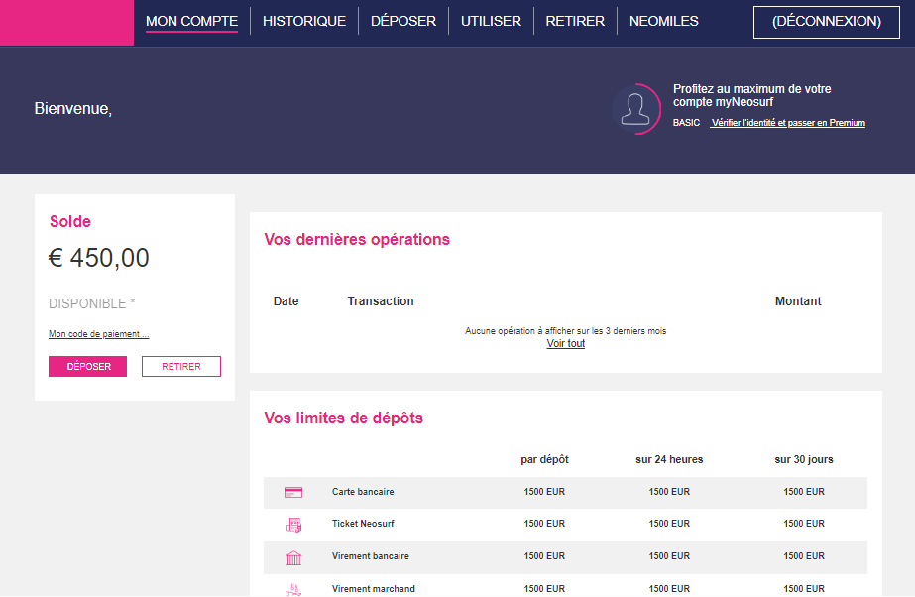Click Virement bancaire sur 30 jours value

coord(804,556)
